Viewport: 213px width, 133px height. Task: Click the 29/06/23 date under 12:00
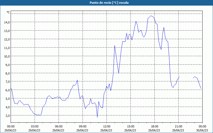coord(106,130)
